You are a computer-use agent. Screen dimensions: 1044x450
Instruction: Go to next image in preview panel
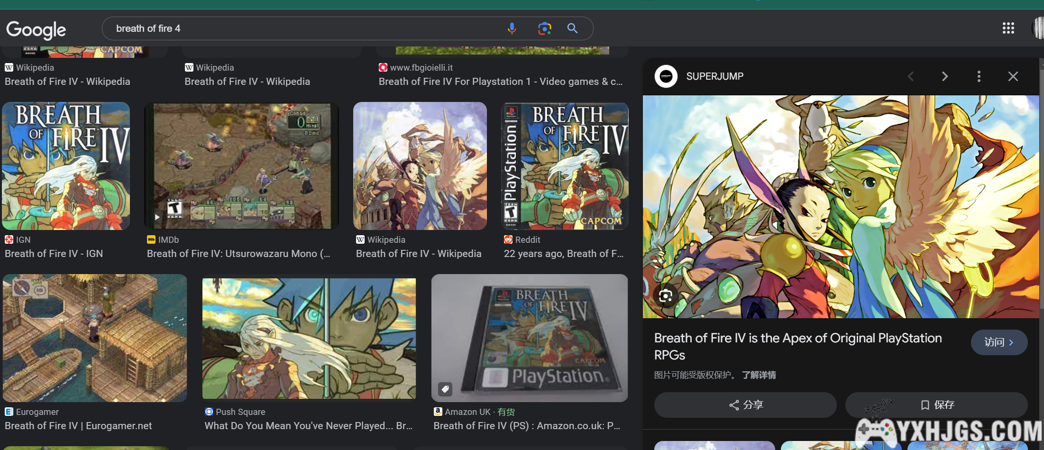[944, 76]
